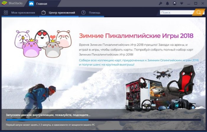Click the Запускаем движок виртуализации status text
Image resolution: width=207 pixels, height=132 pixels.
pyautogui.click(x=48, y=115)
